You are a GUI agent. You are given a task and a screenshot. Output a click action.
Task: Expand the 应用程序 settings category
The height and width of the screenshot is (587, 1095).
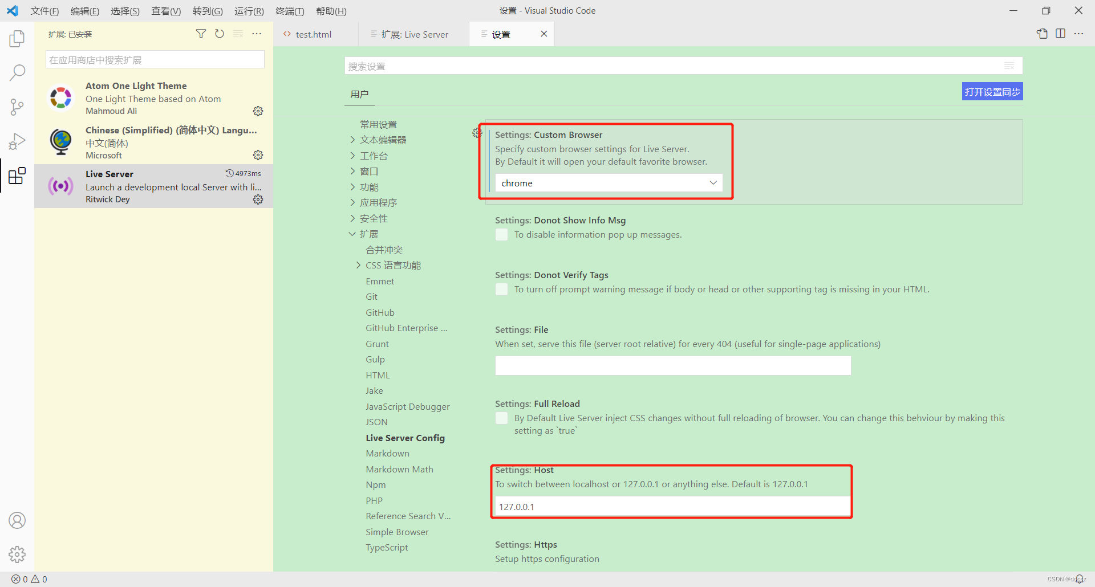coord(352,202)
